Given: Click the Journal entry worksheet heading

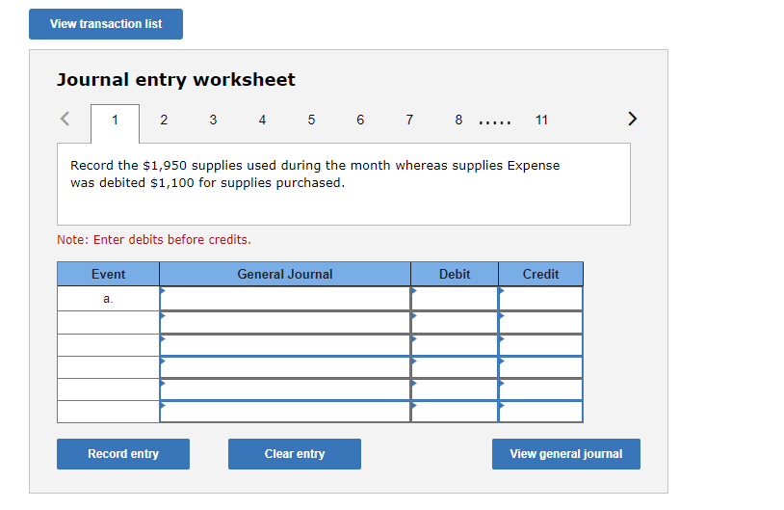Looking at the screenshot, I should tap(176, 80).
